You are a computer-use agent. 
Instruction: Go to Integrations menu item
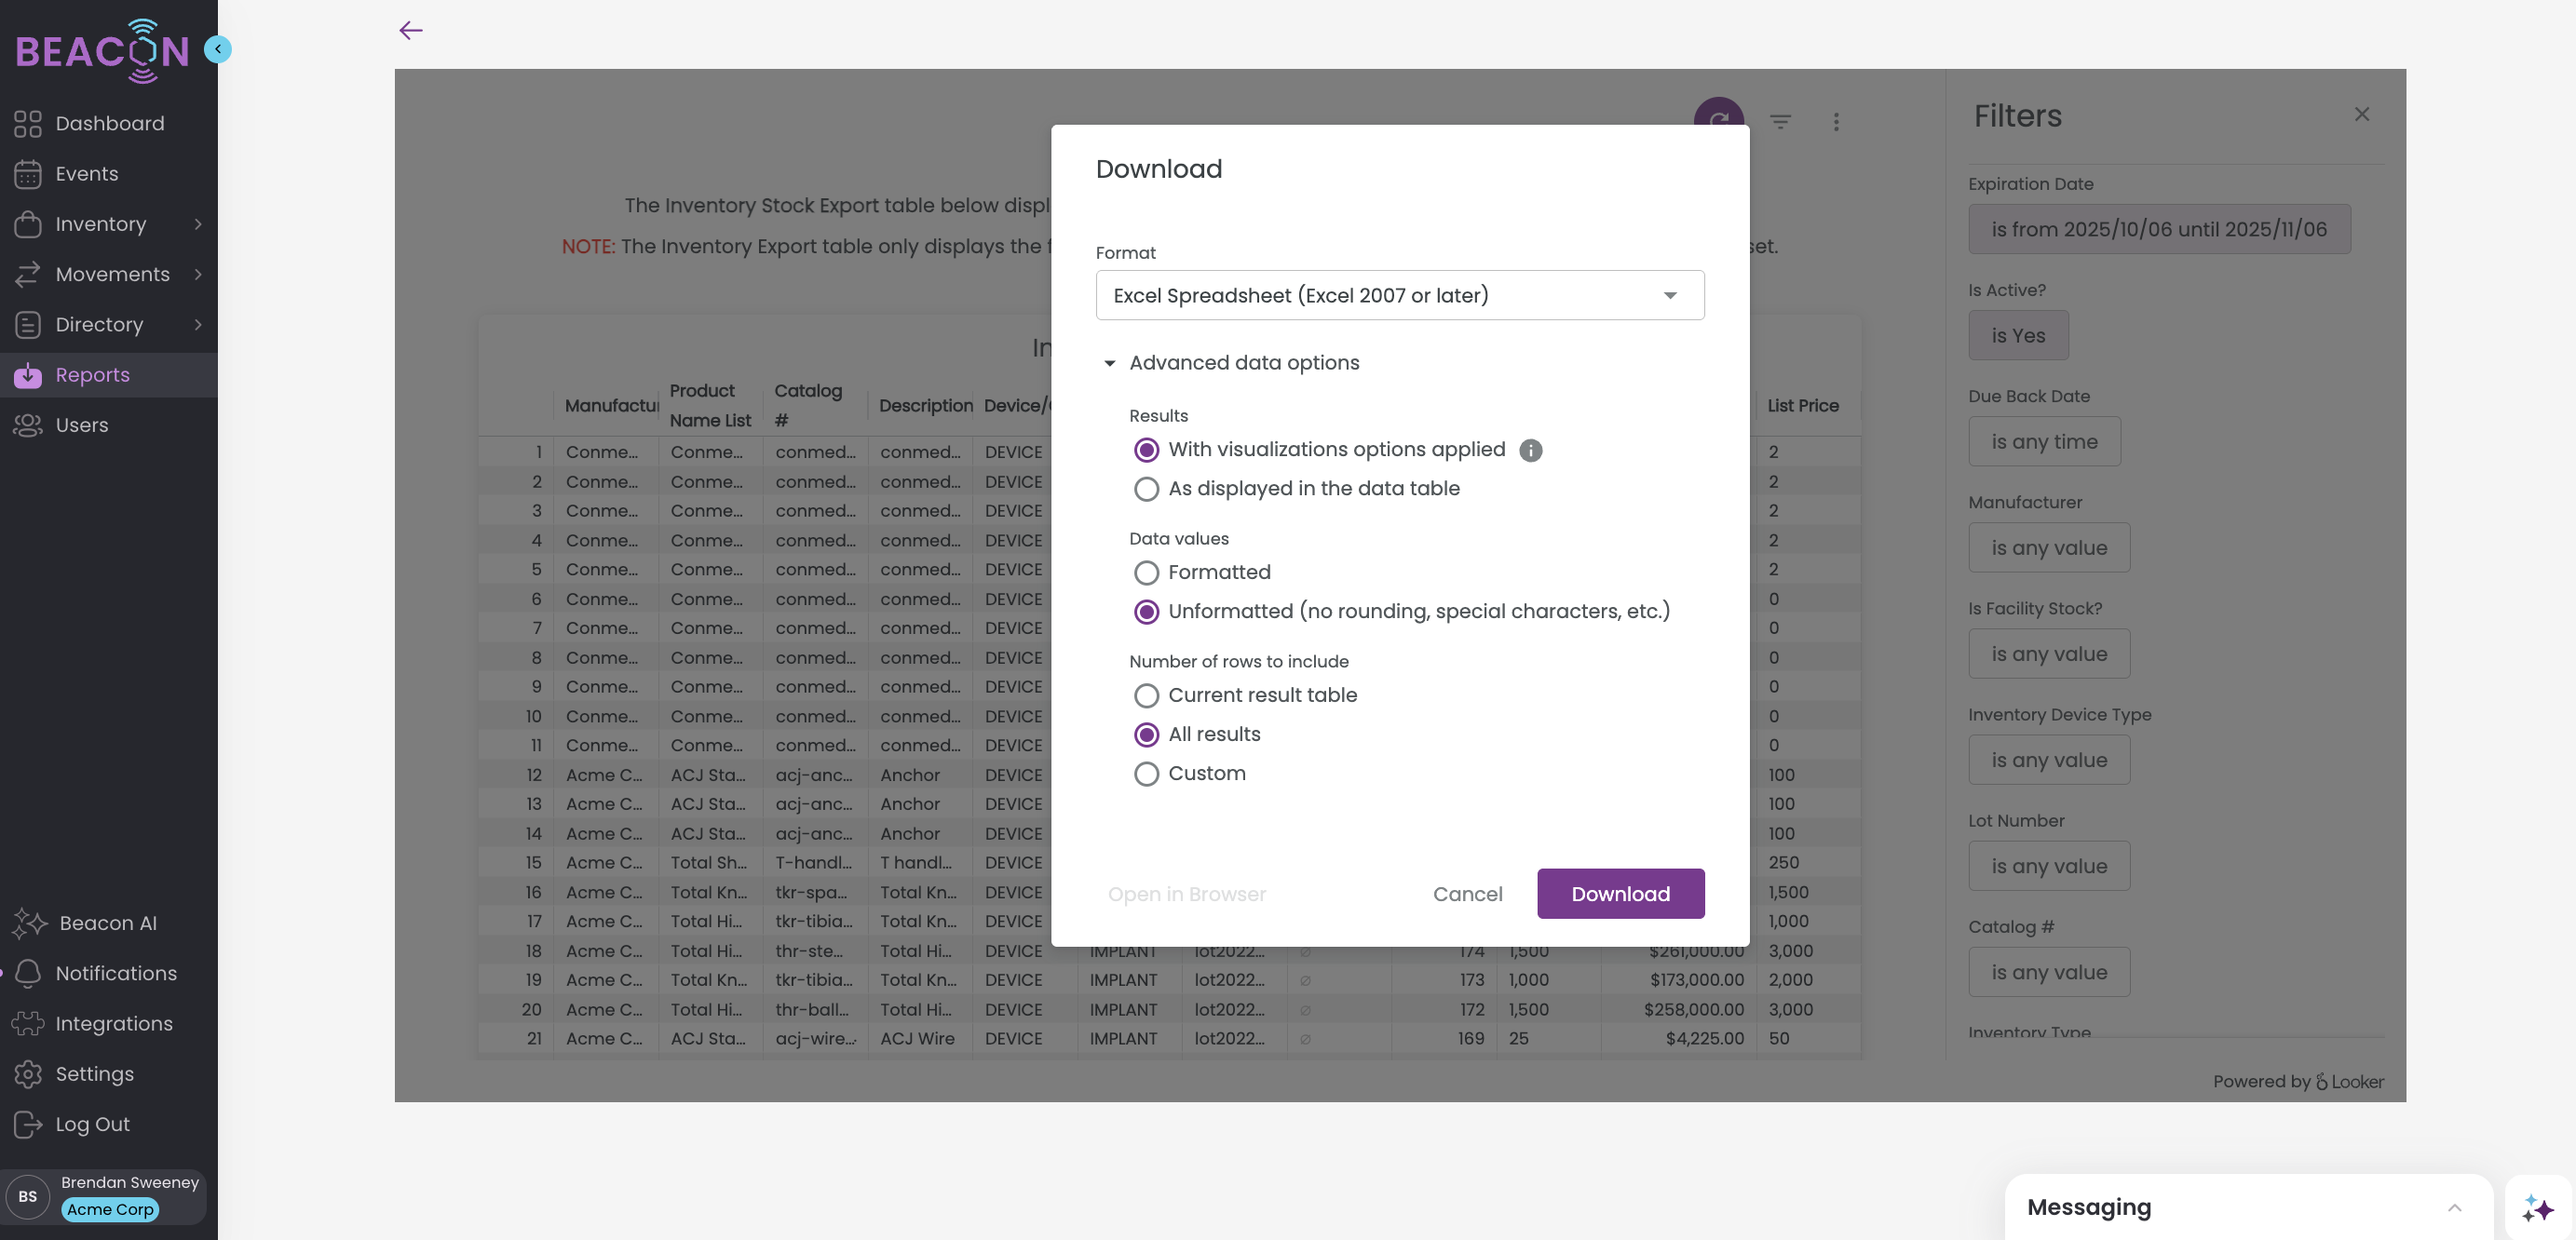(113, 1024)
